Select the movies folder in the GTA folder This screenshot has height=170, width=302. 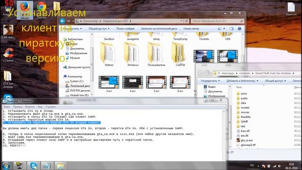[243, 112]
